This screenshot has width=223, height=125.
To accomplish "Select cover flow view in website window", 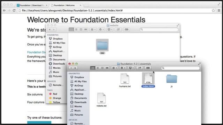I will 86,29.
